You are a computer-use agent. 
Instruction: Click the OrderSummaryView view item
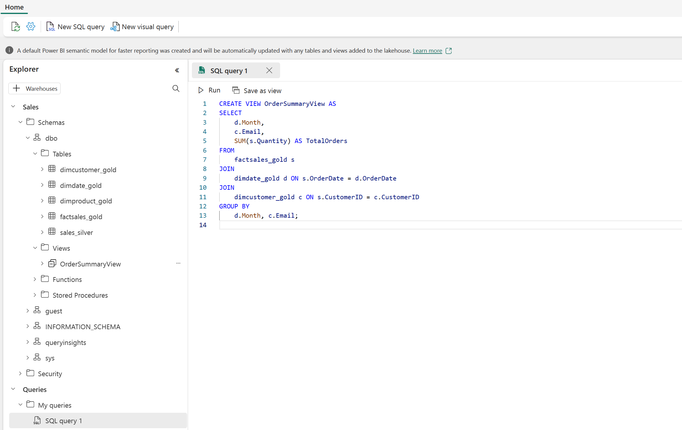point(90,263)
